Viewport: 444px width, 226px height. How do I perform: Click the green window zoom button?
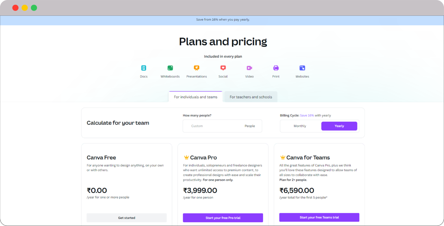point(34,7)
